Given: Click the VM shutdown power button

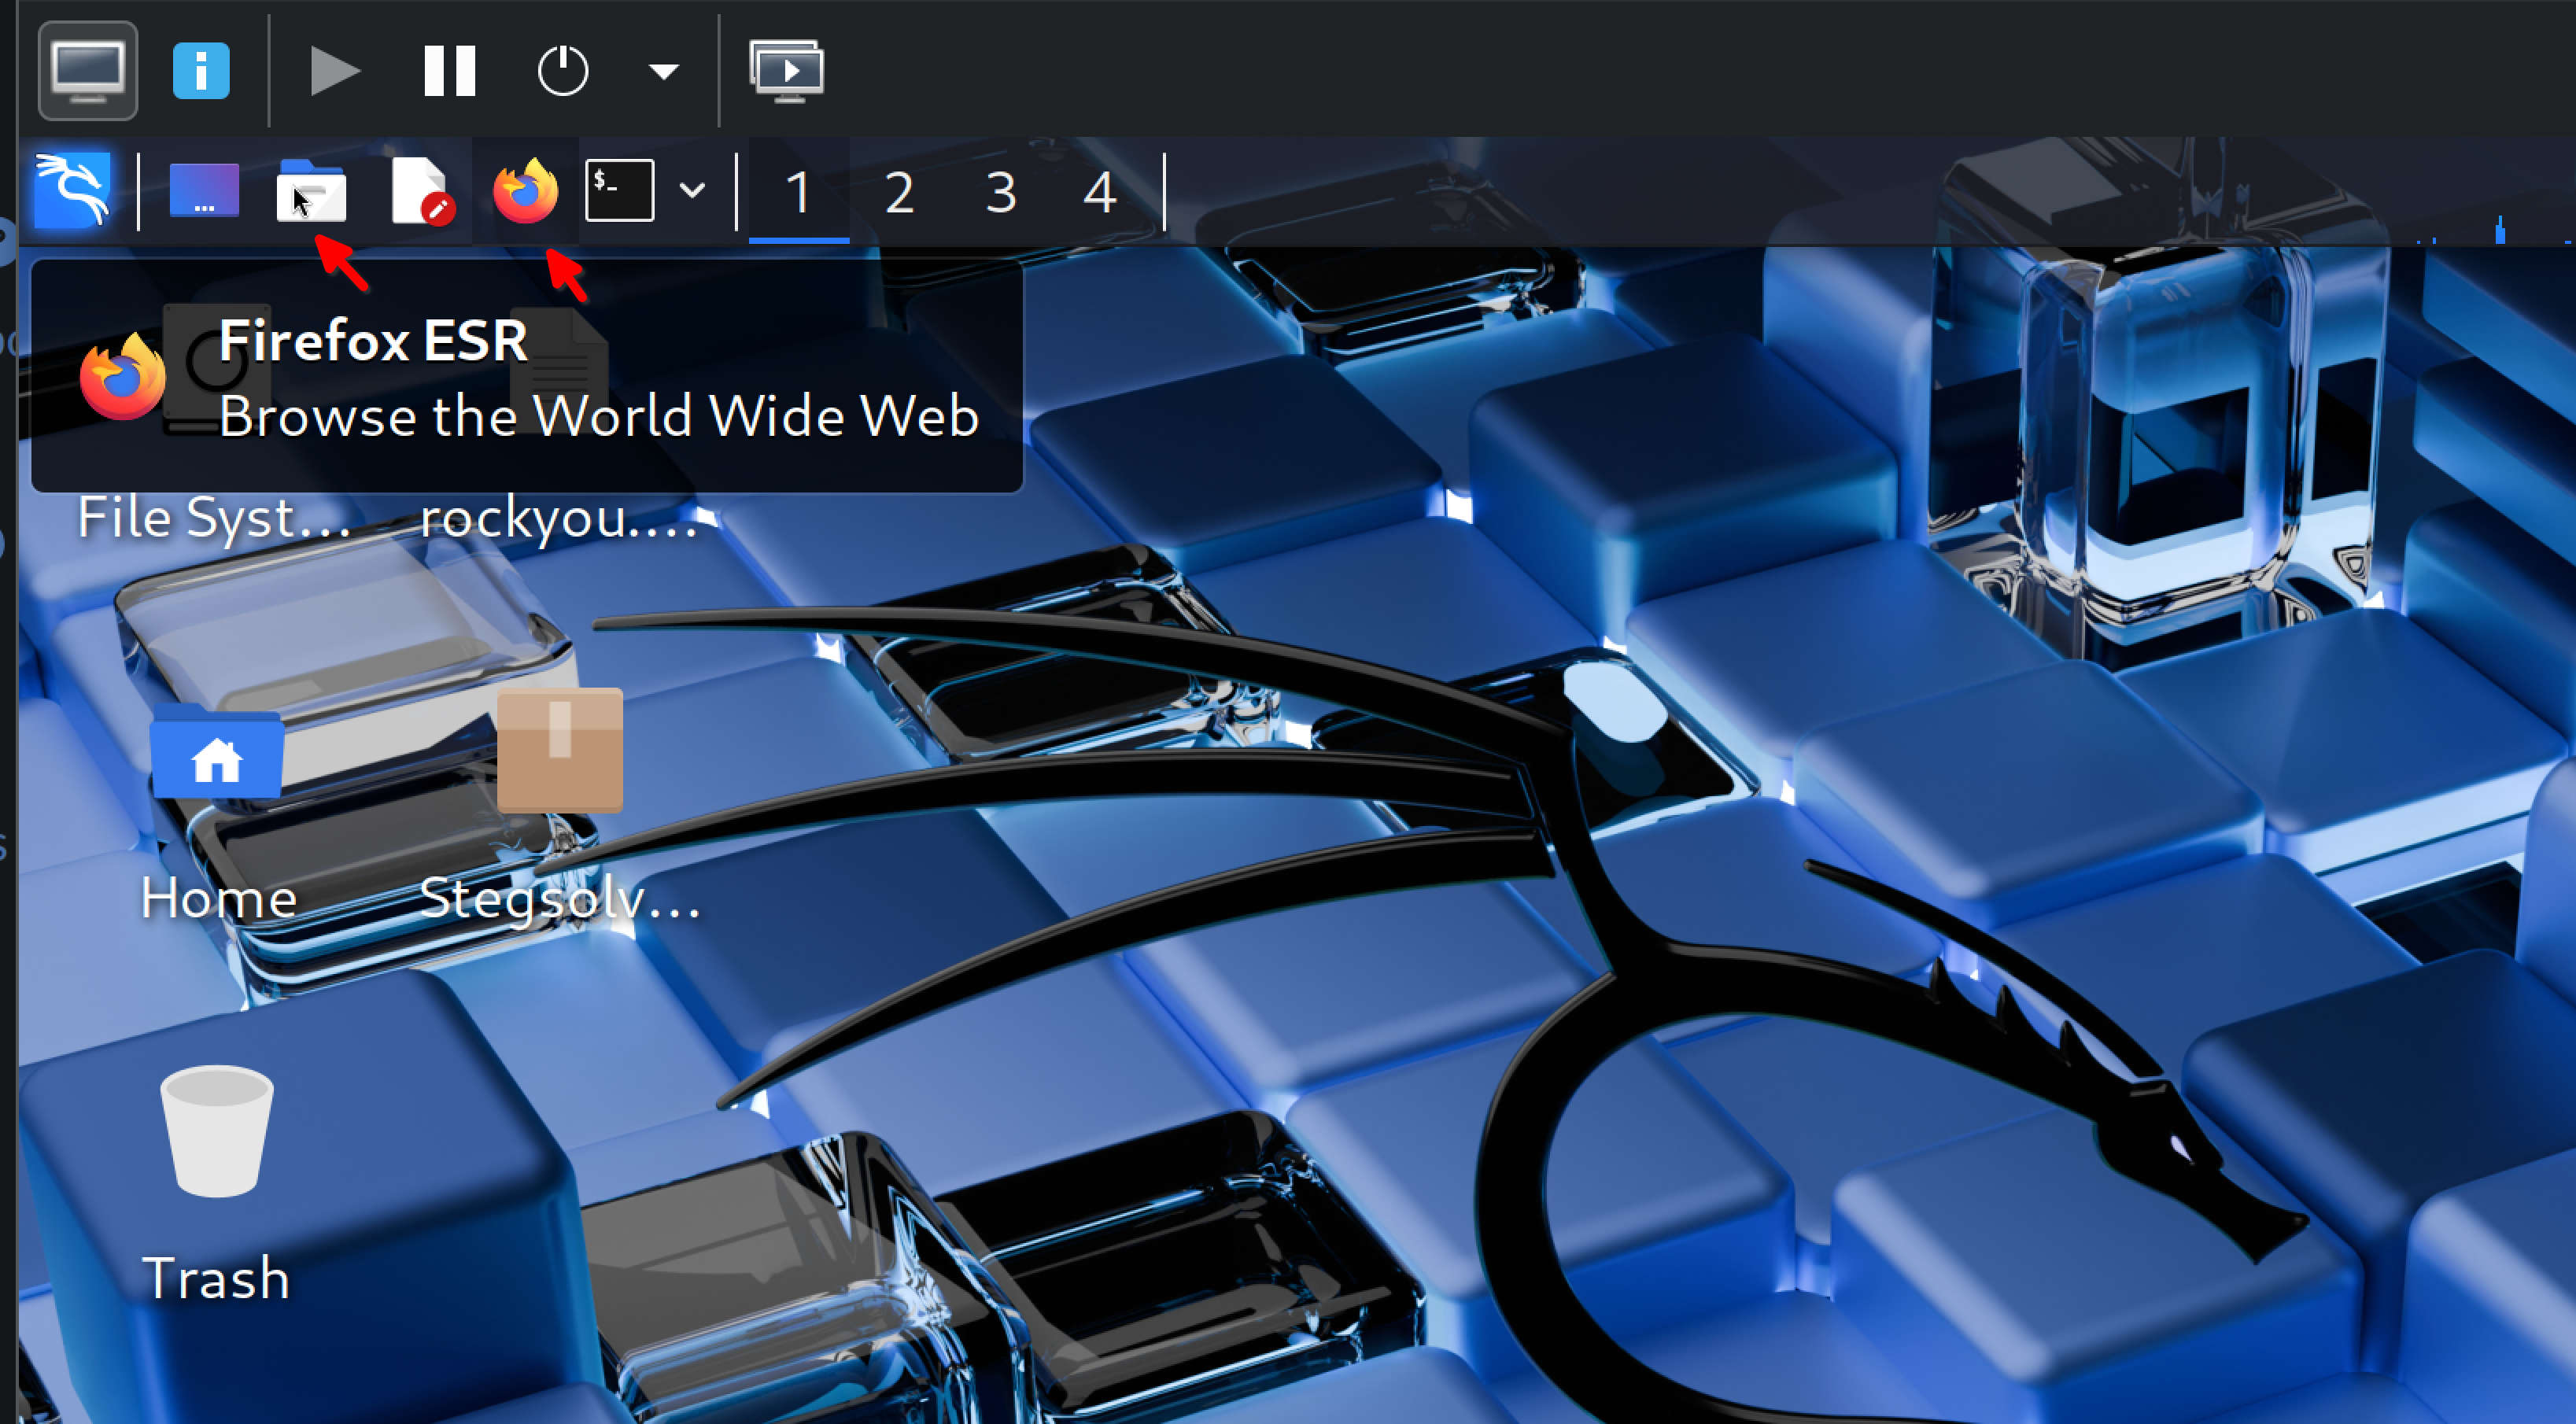Looking at the screenshot, I should pyautogui.click(x=563, y=70).
